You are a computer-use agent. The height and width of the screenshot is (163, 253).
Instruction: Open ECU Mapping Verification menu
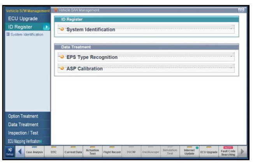tap(28, 141)
